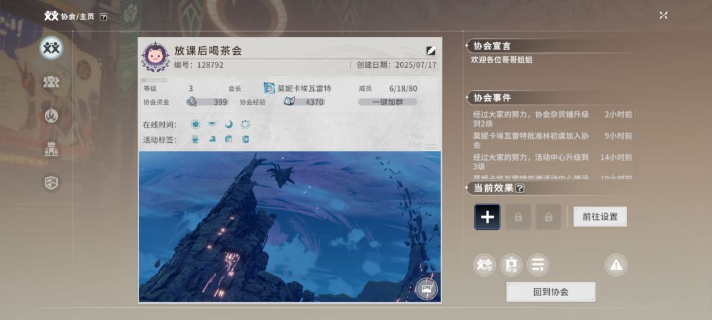
Task: Click the leader name 莫妮卡埃瓦雷特
Action: 304,88
